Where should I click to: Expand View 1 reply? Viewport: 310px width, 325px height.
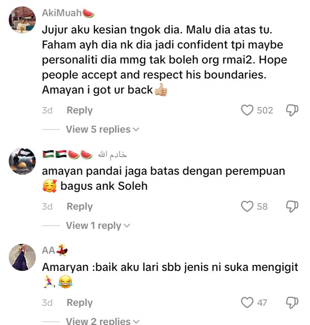click(98, 225)
